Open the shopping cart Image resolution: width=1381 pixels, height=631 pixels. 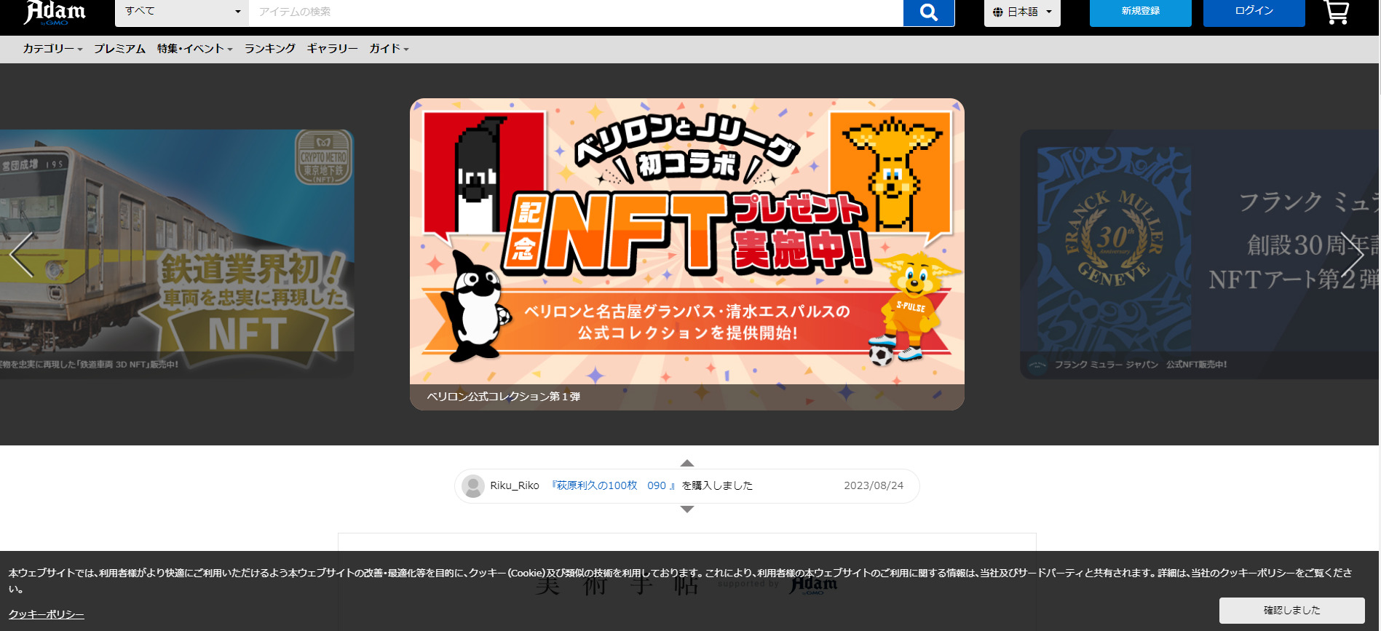1336,12
